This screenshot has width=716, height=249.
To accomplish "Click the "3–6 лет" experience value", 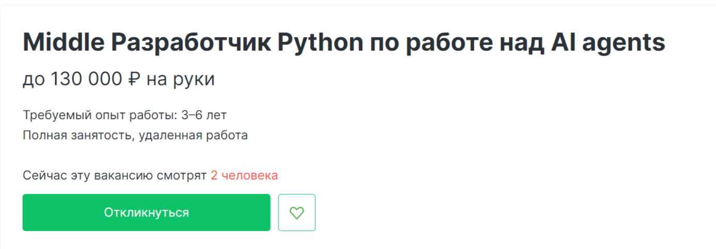I will click(204, 115).
